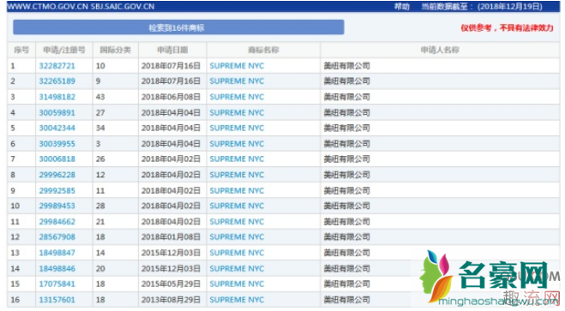
Task: Click the 申请日期 column header
Action: pos(172,50)
